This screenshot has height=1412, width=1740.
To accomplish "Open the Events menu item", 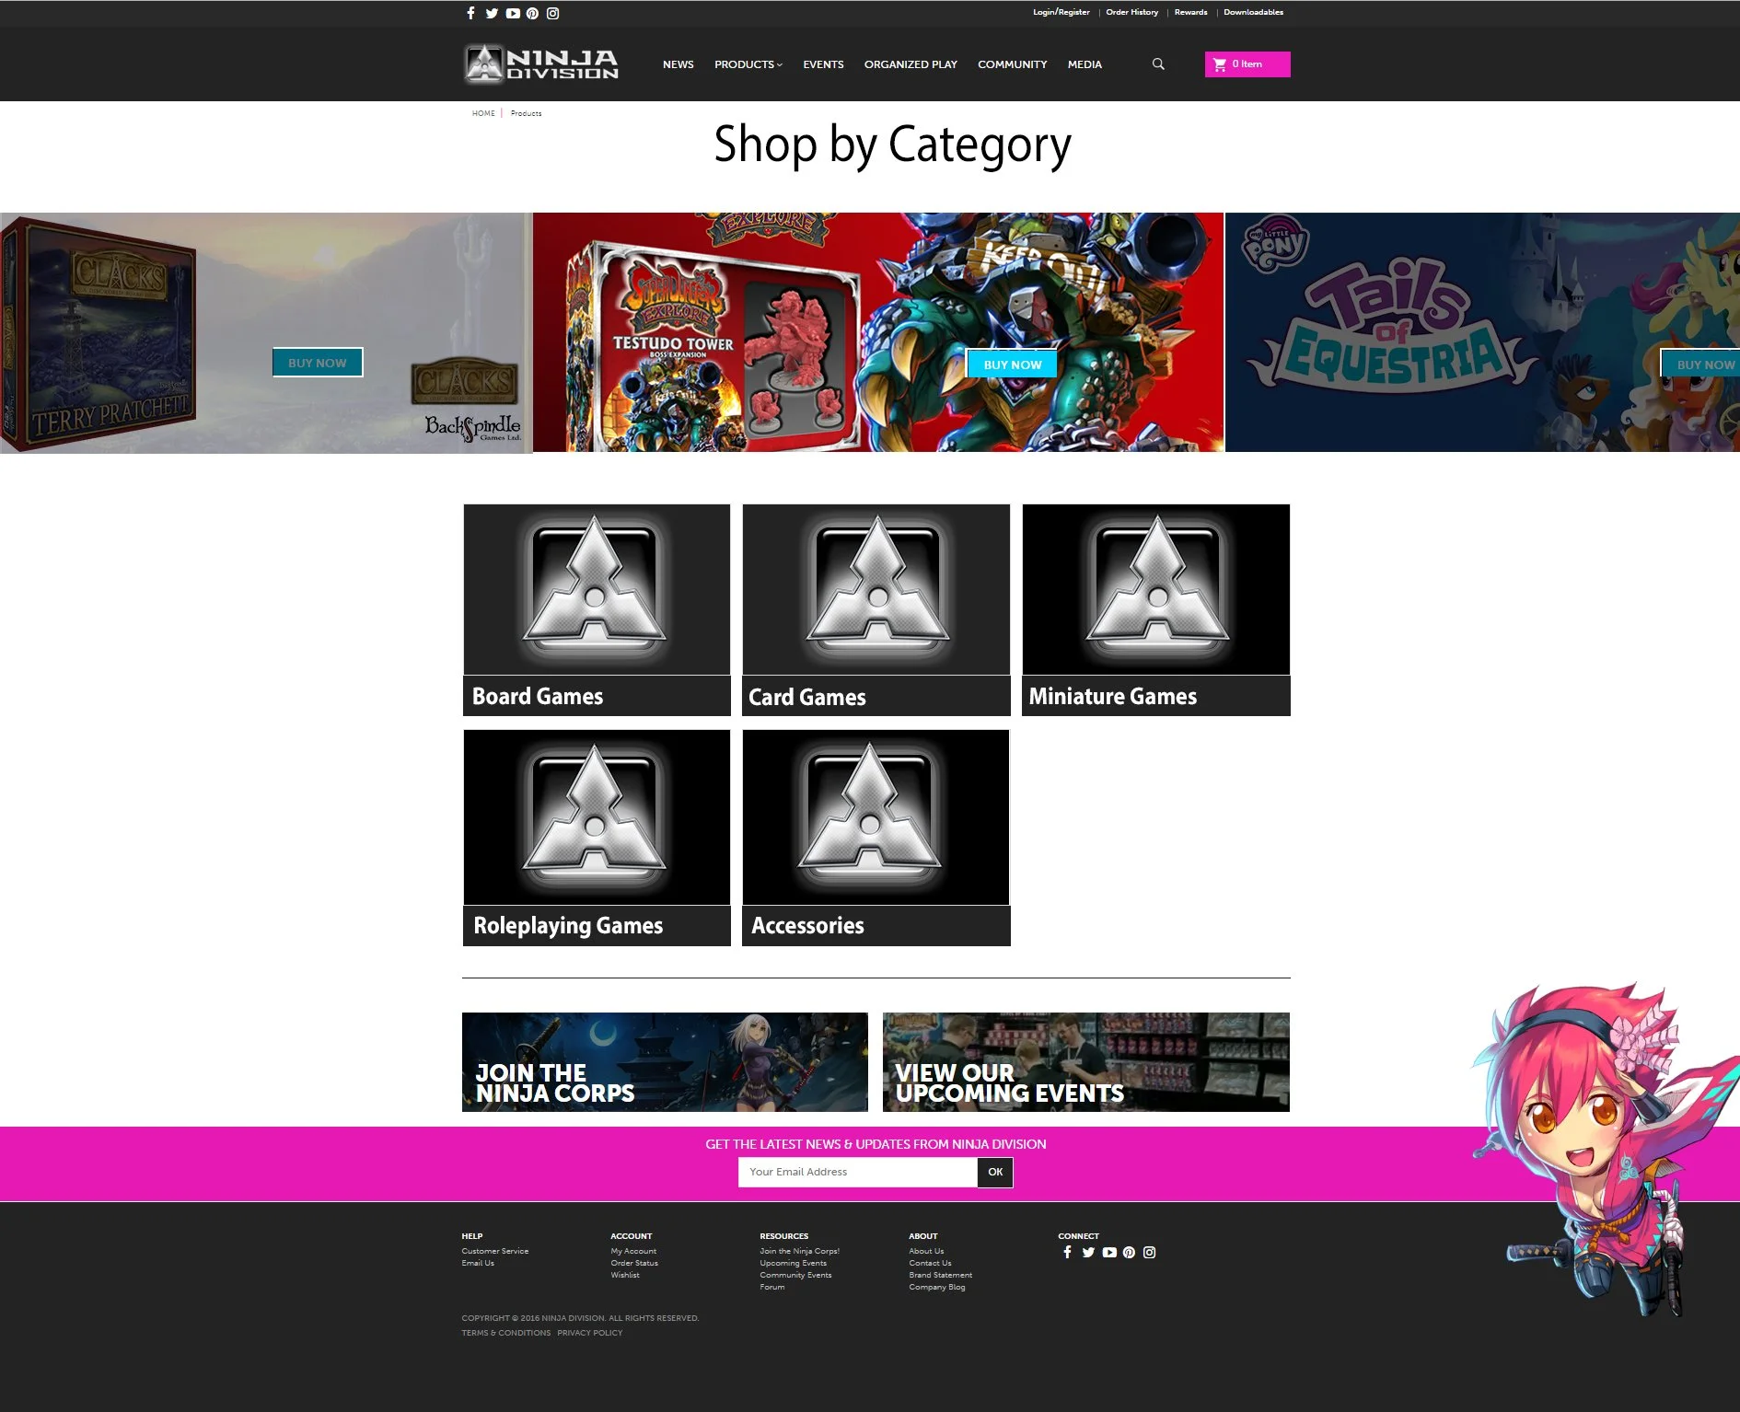I will 823,64.
